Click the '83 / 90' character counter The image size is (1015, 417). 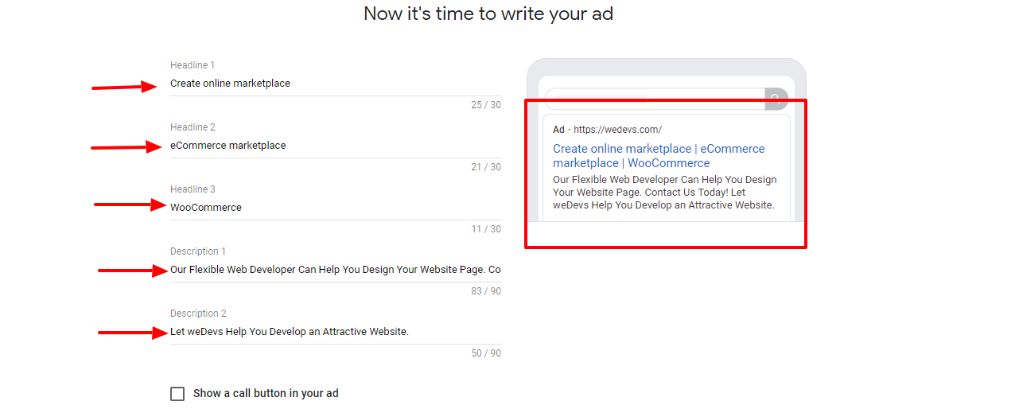pos(486,291)
